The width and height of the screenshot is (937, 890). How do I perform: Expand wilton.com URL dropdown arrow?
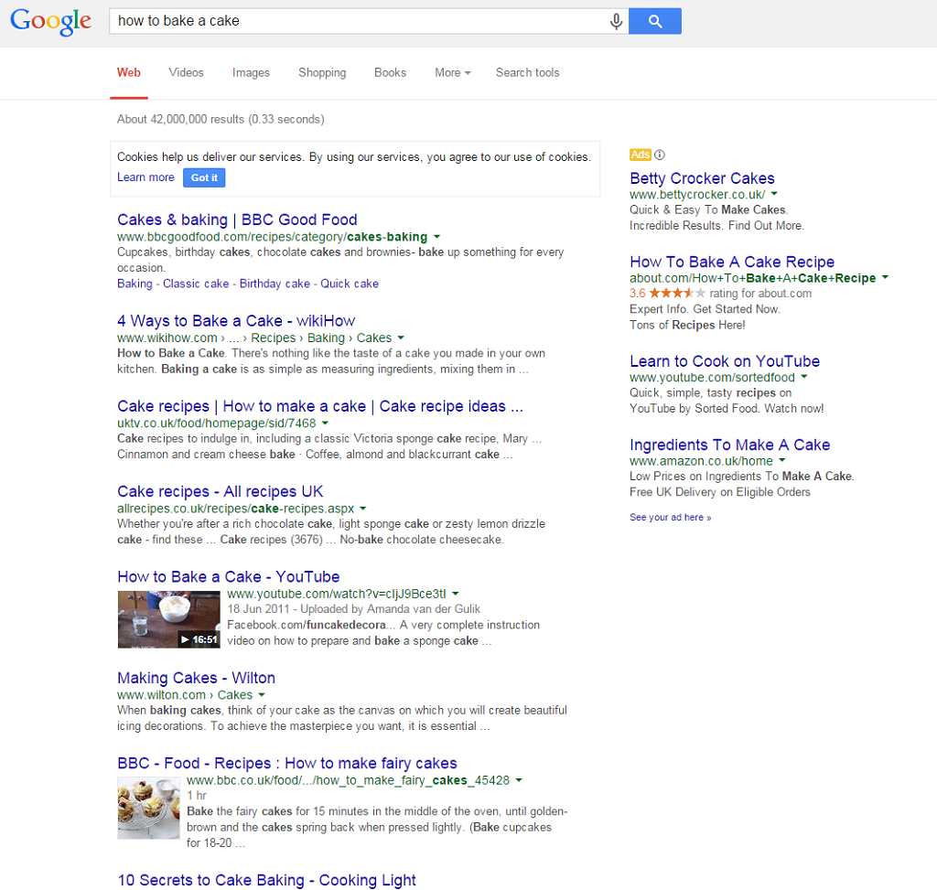(262, 694)
